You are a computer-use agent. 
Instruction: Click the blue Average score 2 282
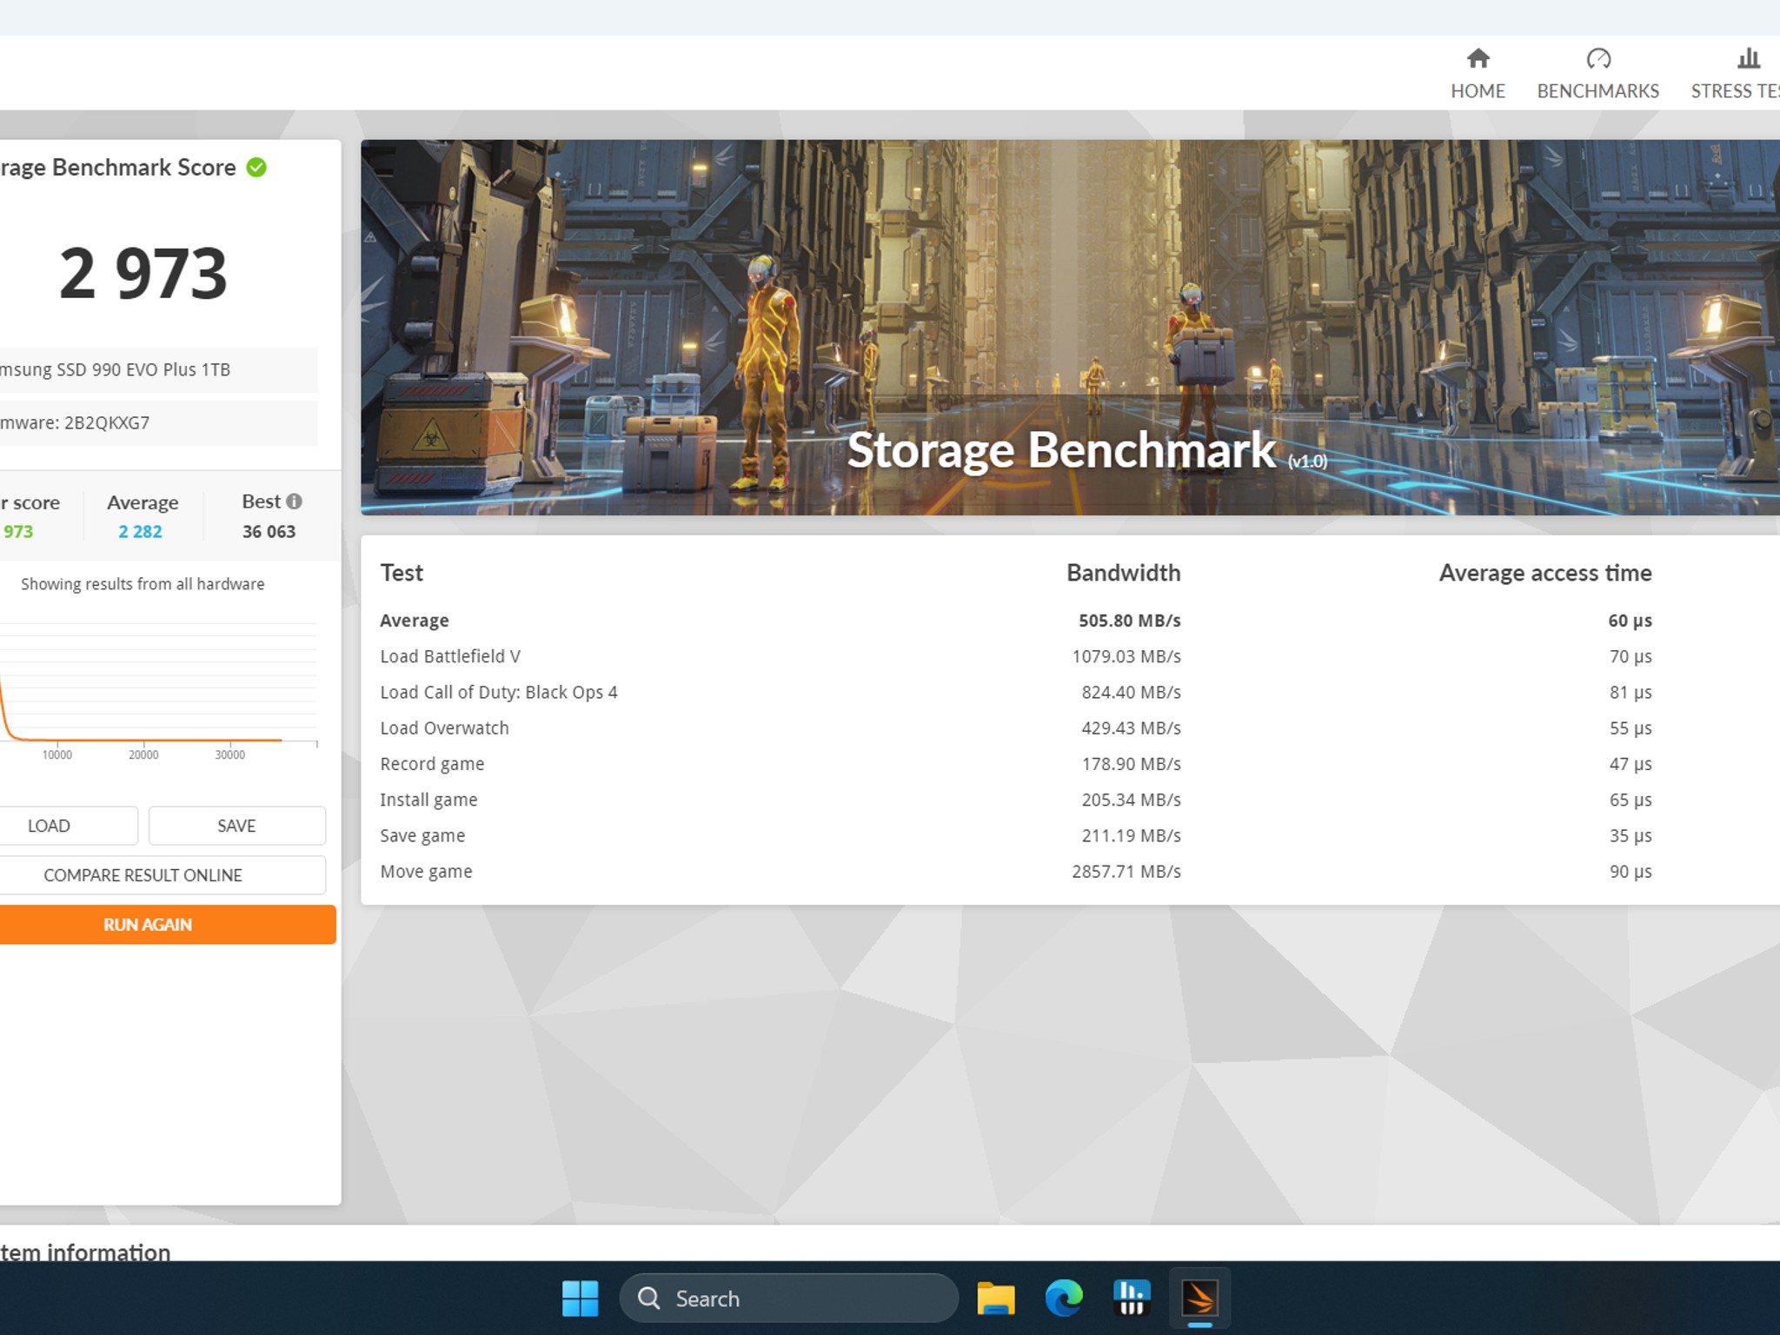click(x=140, y=531)
